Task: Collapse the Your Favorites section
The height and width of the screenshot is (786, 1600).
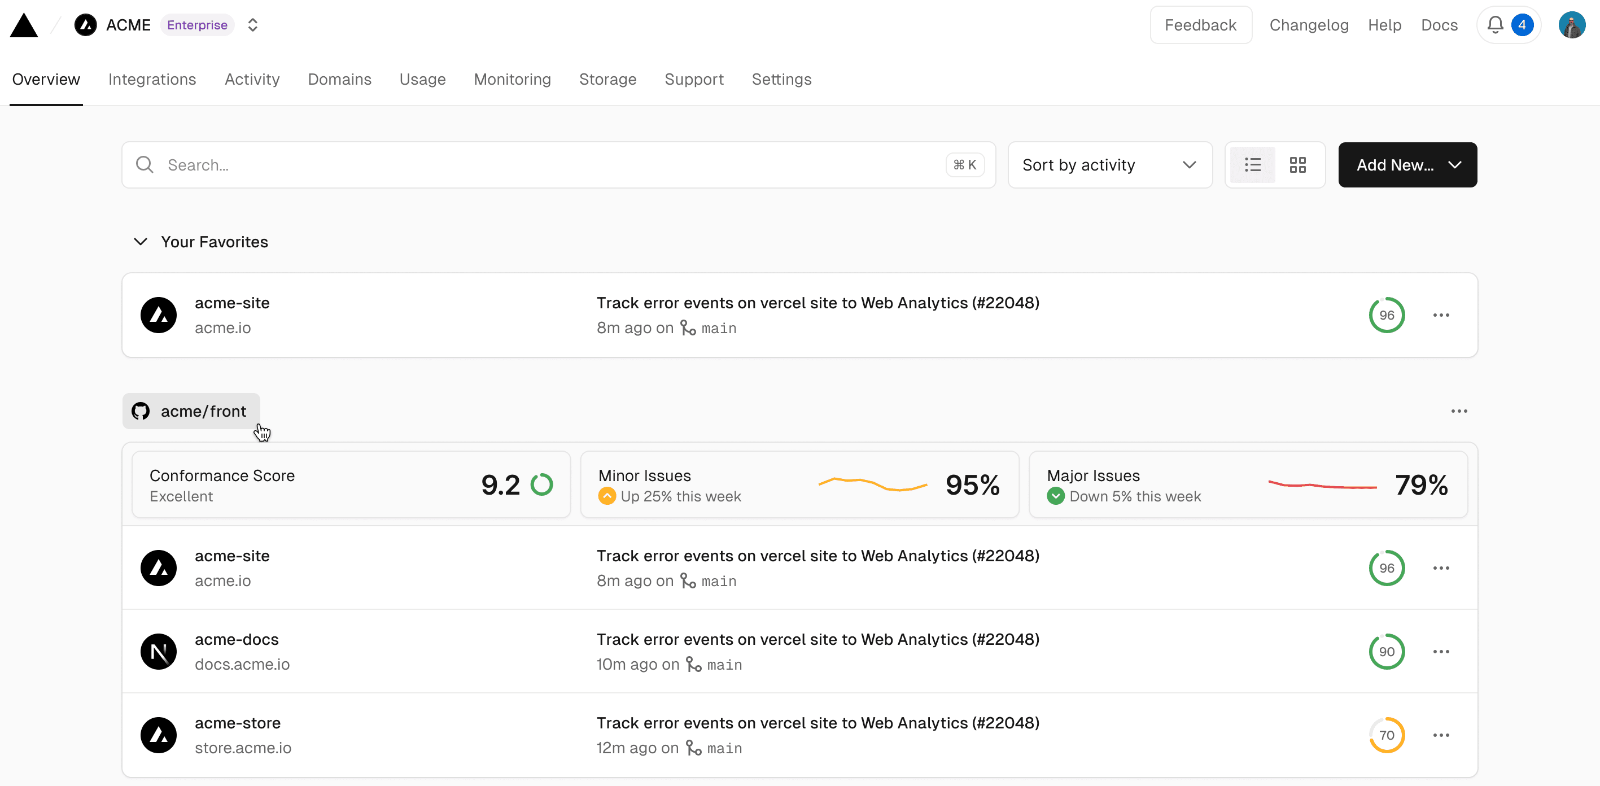Action: [141, 242]
